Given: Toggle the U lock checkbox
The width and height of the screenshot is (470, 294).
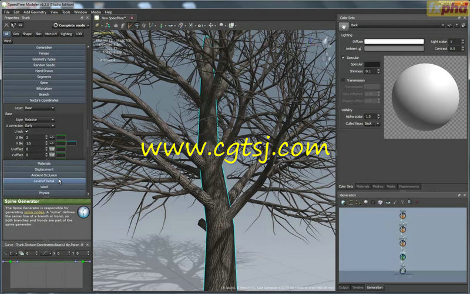Looking at the screenshot, I should click(26, 131).
